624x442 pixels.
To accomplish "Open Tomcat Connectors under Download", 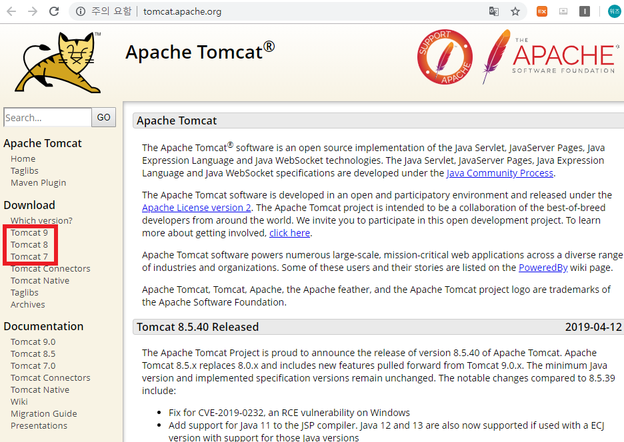I will [x=50, y=268].
